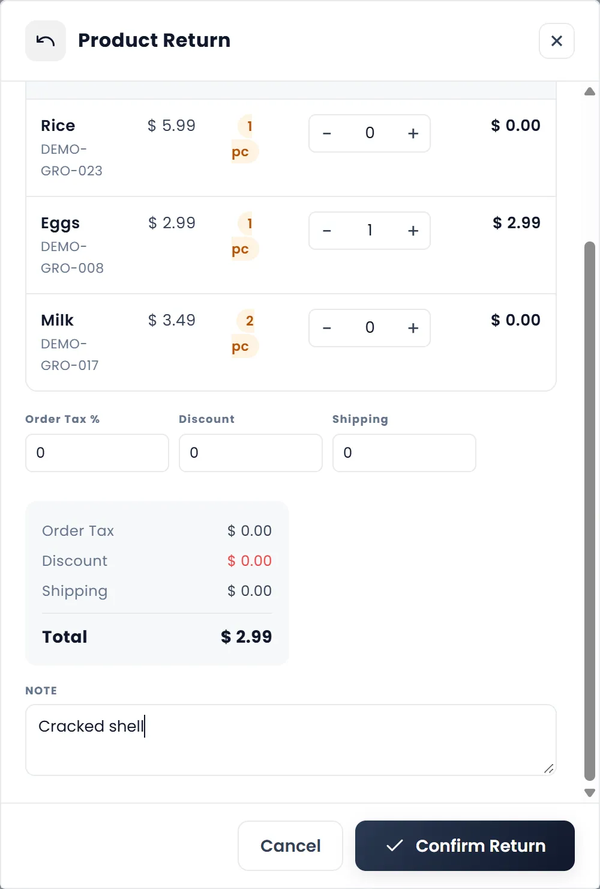Click the Order Tax summary amount $ 0.00
Image resolution: width=600 pixels, height=889 pixels.
click(250, 531)
